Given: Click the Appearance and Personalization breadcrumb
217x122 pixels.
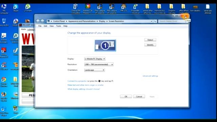Looking at the screenshot, I should click(82, 21).
